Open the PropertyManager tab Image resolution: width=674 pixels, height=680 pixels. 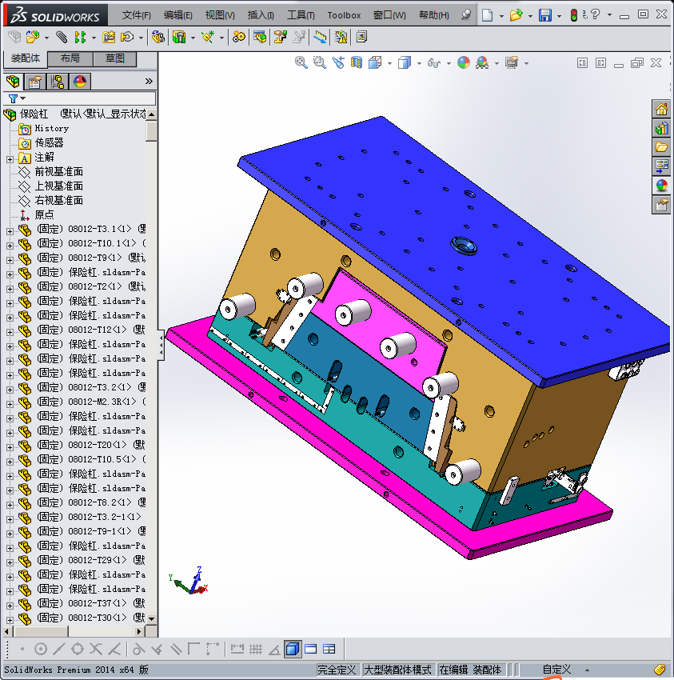click(x=35, y=82)
